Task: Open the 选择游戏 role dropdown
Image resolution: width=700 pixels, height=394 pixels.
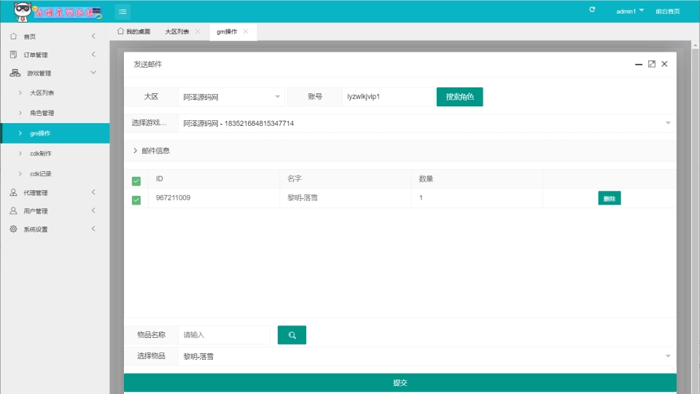Action: click(427, 124)
